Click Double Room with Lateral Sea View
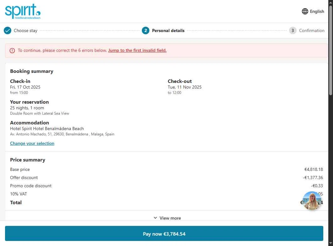This screenshot has height=246, width=333. tap(40, 113)
